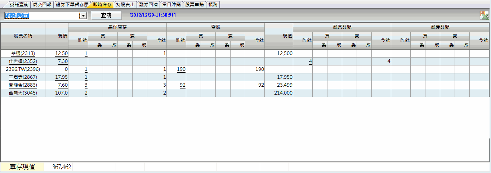
Task: Select the 開發金(2883) stock link
Action: (23, 85)
